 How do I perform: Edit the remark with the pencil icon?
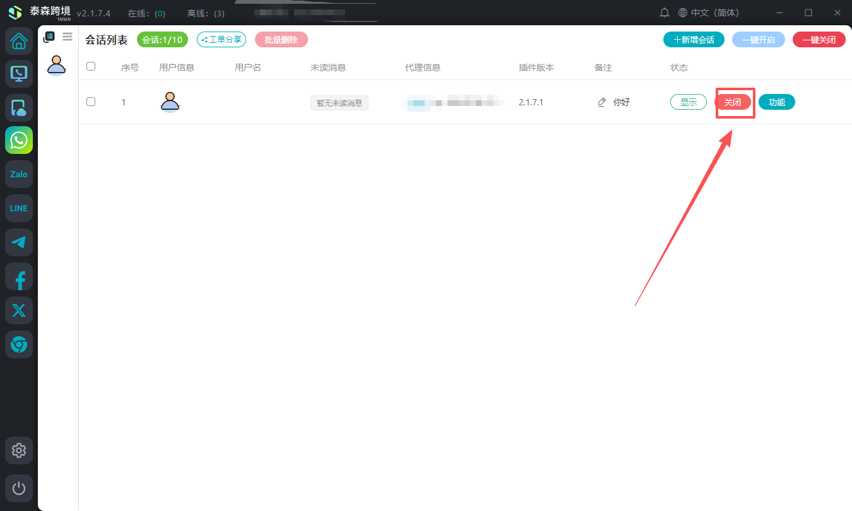(601, 102)
